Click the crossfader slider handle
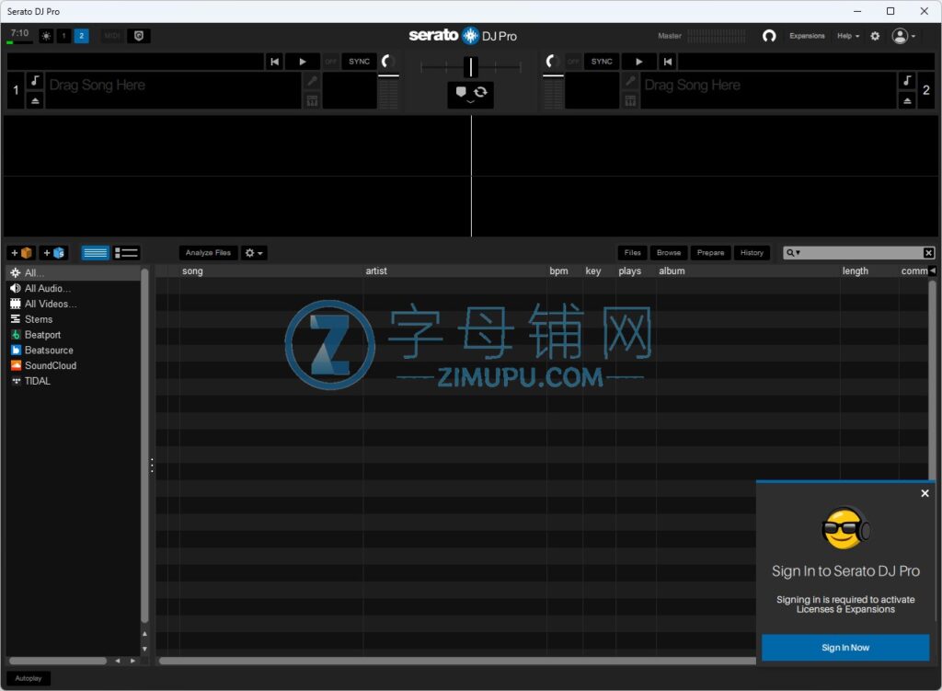This screenshot has height=691, width=942. pyautogui.click(x=471, y=66)
